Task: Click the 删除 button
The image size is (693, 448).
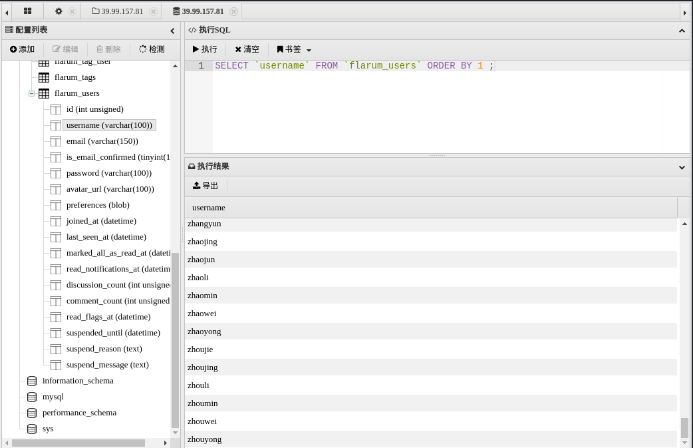Action: (108, 49)
